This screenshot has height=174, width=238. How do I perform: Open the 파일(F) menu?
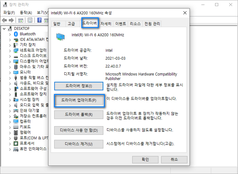(x=9, y=13)
